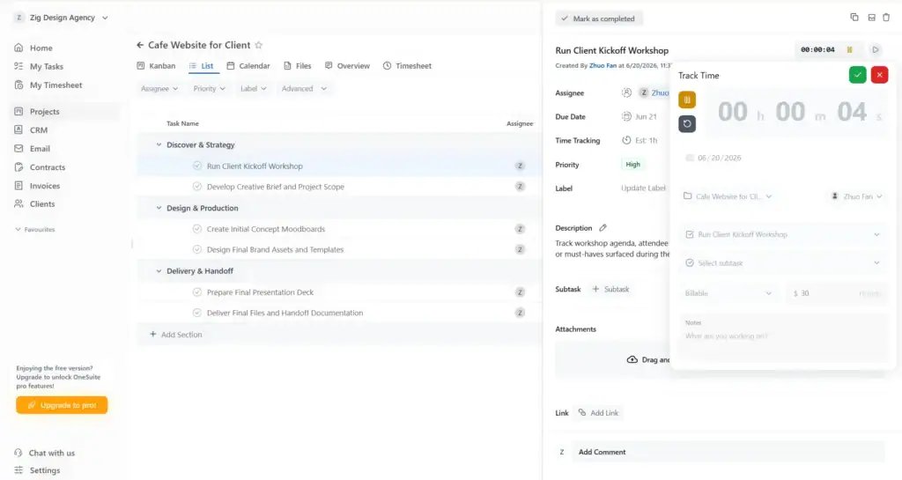Click Add Section

[175, 335]
